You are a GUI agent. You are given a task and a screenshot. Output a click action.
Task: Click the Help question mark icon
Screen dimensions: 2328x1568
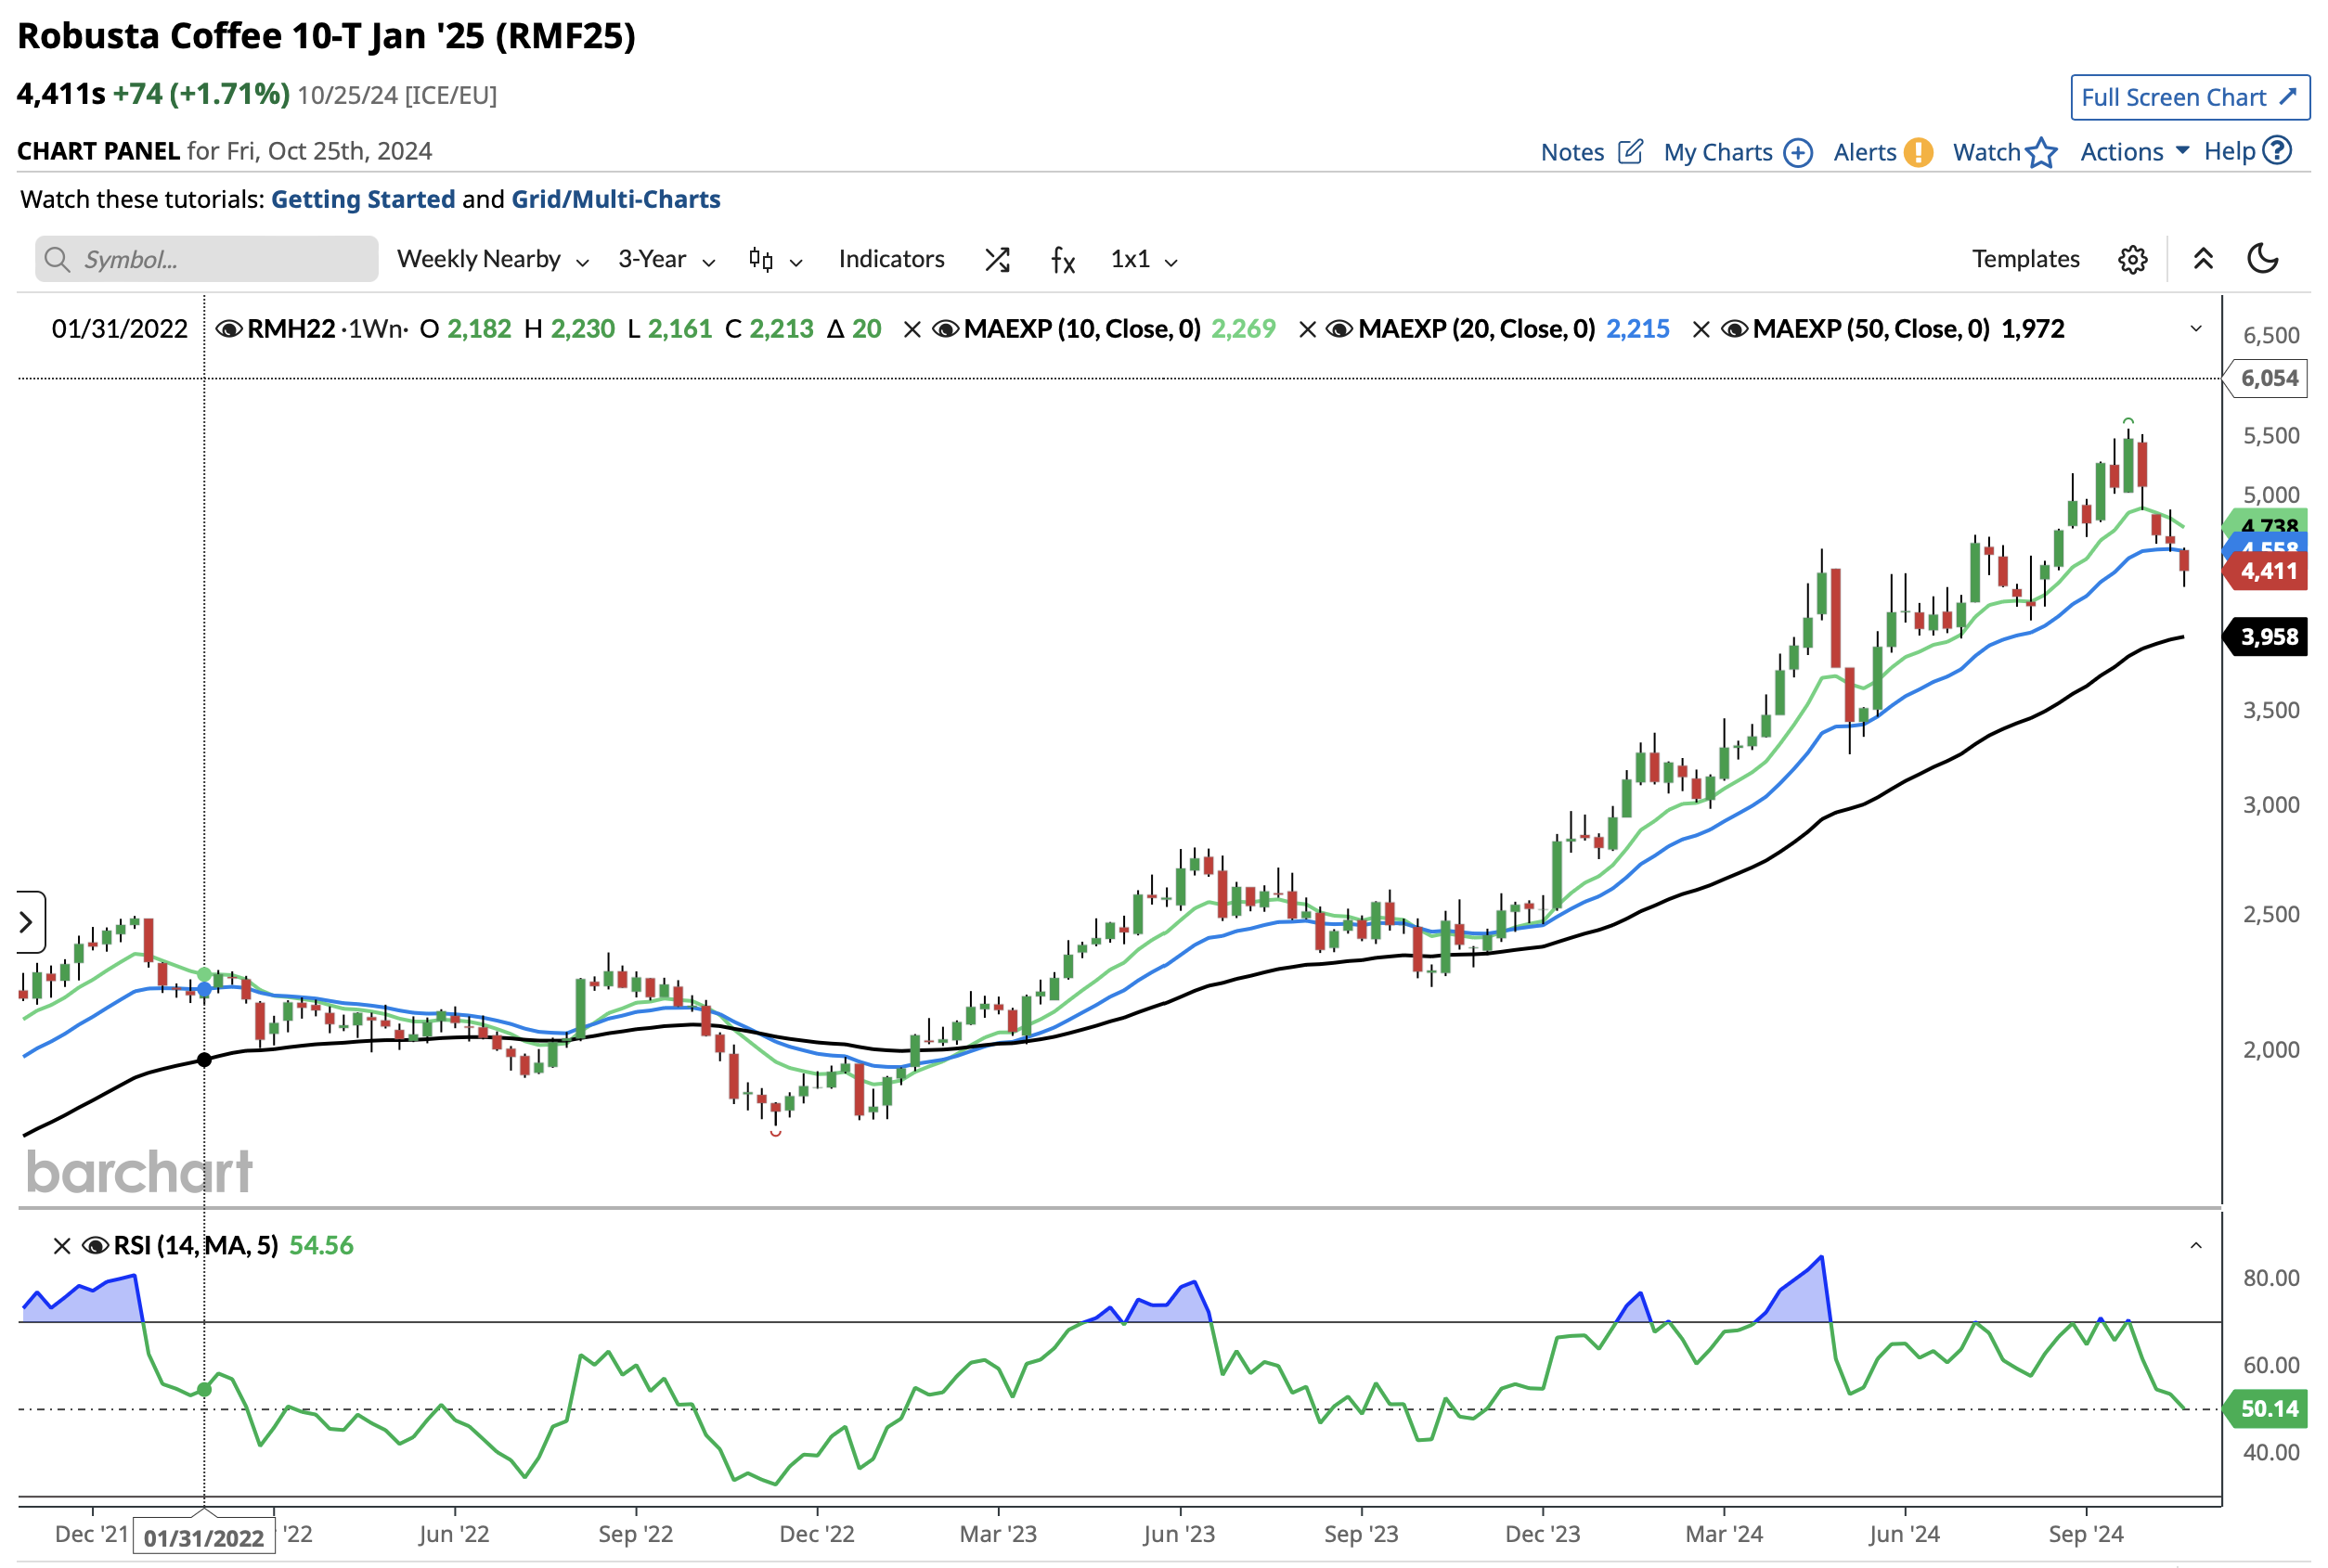pyautogui.click(x=2277, y=151)
